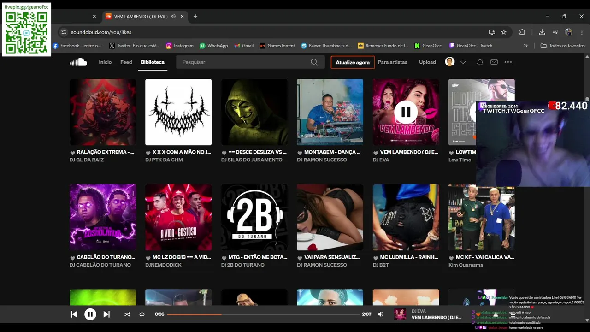This screenshot has height=332, width=590.
Task: Unlike RALAÇÃO EXTREMA with the heart icon
Action: tap(72, 153)
